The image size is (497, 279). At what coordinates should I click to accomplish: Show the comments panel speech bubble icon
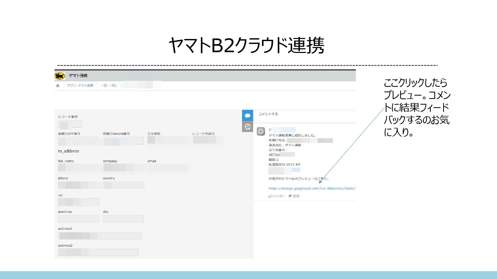click(x=247, y=115)
